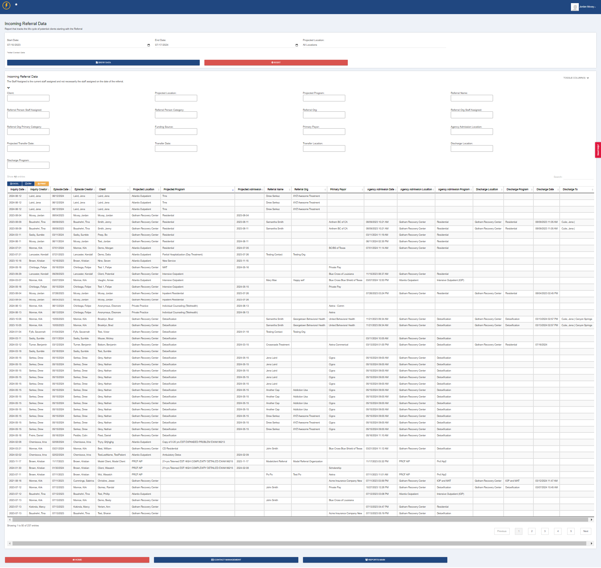Viewport: 601px width, 568px height.
Task: Open the End Date calendar picker
Action: coord(296,45)
